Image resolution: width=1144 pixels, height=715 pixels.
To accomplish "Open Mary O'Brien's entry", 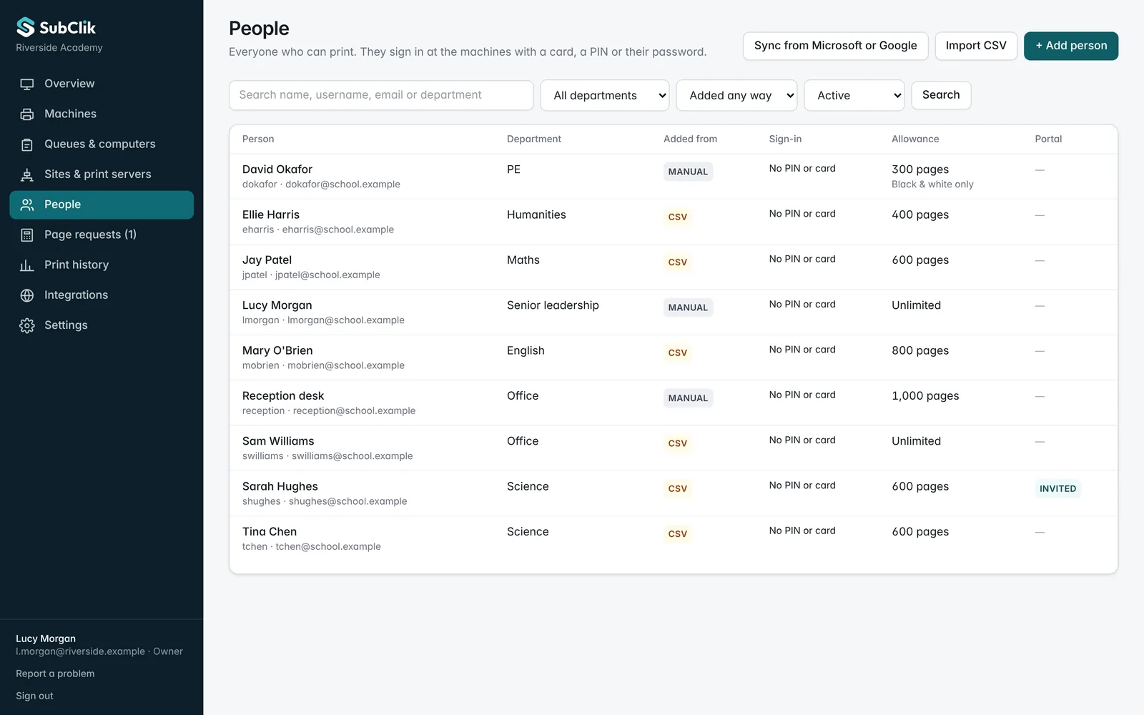I will click(674, 357).
